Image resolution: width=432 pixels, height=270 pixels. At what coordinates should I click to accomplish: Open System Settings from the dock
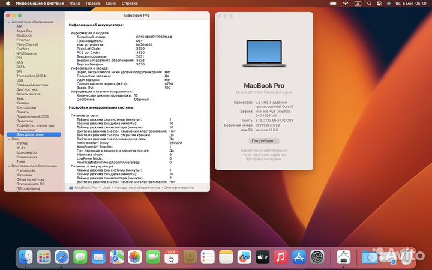pos(317,257)
